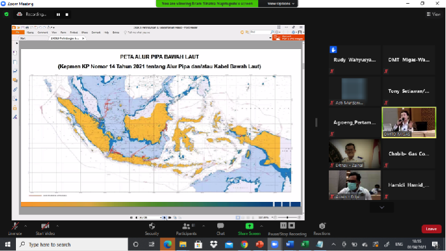Go to the next page in Foxit
The height and width of the screenshot is (251, 446).
pyautogui.click(x=164, y=217)
